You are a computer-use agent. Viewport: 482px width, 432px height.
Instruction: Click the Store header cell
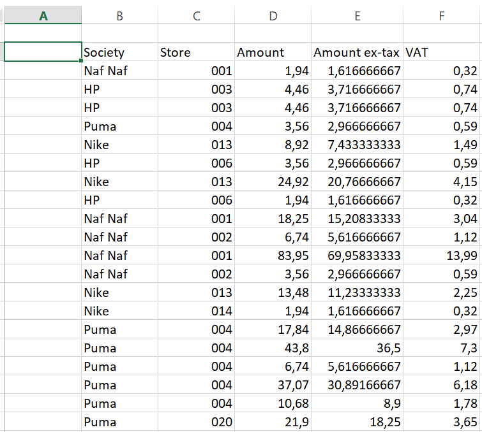tap(196, 52)
